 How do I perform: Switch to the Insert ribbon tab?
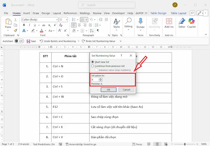pyautogui.click(x=26, y=13)
